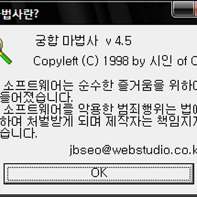The height and width of the screenshot is (197, 197).
Task: Close the dialog with the red title bar button
Action: pyautogui.click(x=196, y=9)
